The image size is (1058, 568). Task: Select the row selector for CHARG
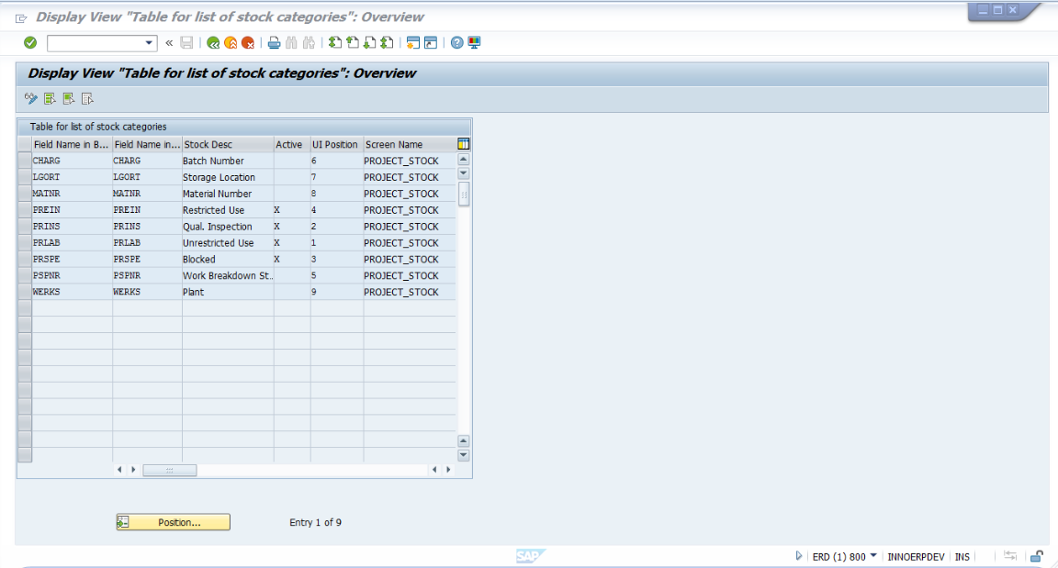coord(25,161)
